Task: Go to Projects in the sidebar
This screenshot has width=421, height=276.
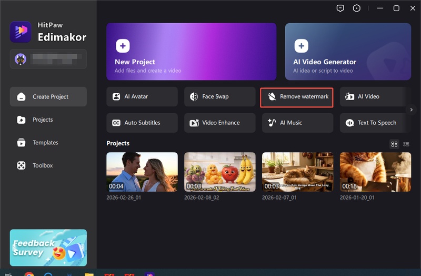Action: 42,120
